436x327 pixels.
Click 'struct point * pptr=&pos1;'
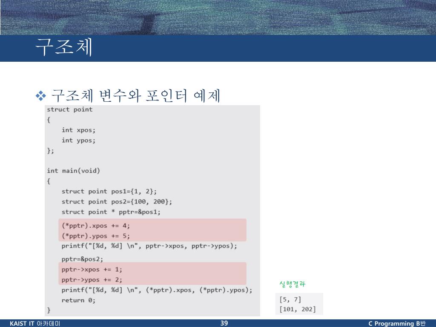coord(111,212)
